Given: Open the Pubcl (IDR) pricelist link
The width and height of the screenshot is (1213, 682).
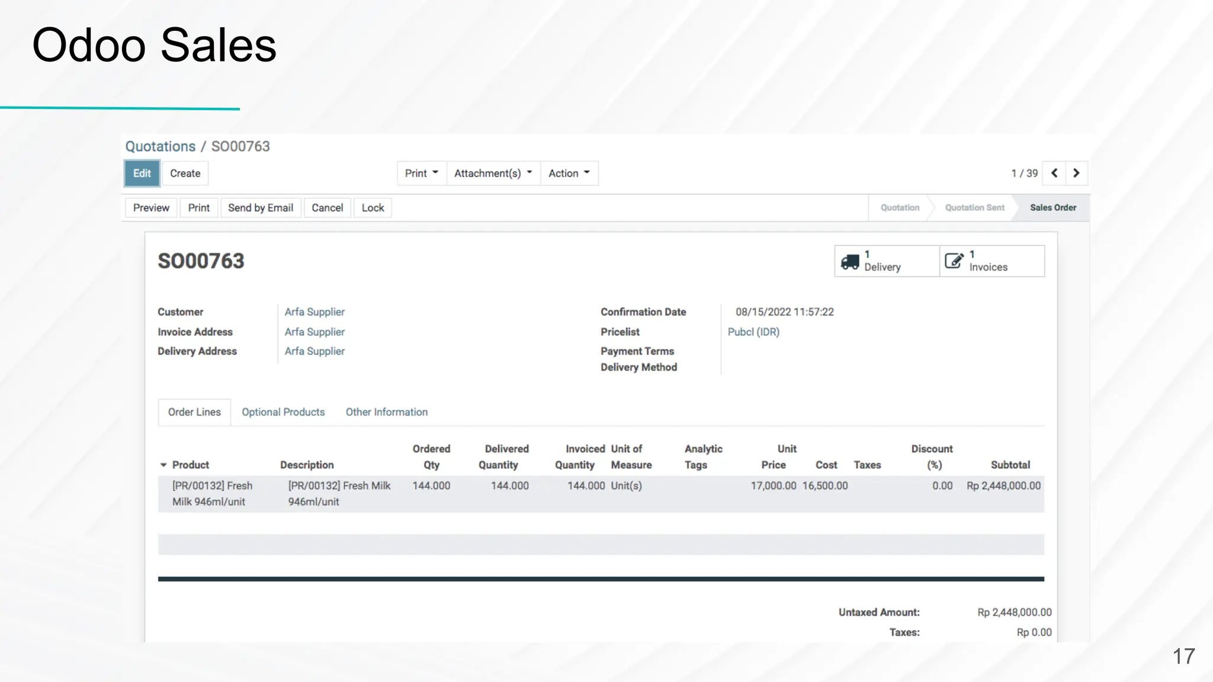Looking at the screenshot, I should click(x=753, y=332).
